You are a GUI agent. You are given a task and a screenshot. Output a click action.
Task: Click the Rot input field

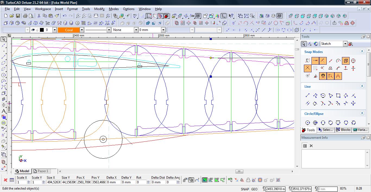(141, 182)
